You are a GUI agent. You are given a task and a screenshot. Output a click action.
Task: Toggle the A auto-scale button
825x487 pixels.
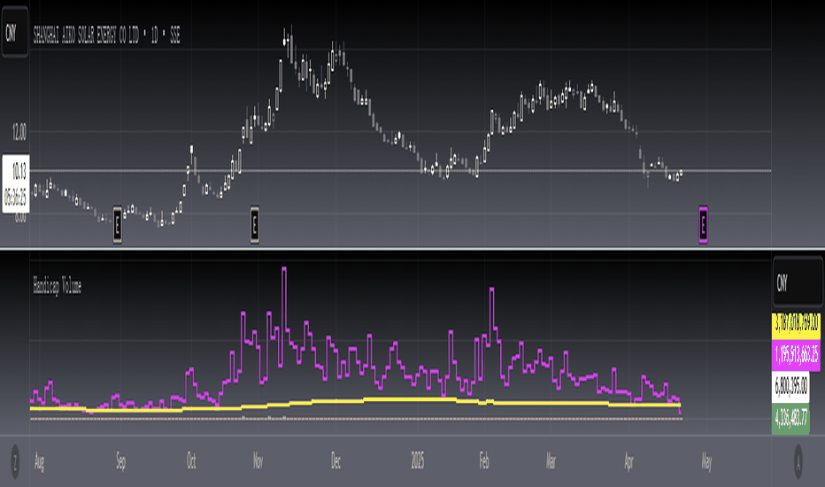798,461
